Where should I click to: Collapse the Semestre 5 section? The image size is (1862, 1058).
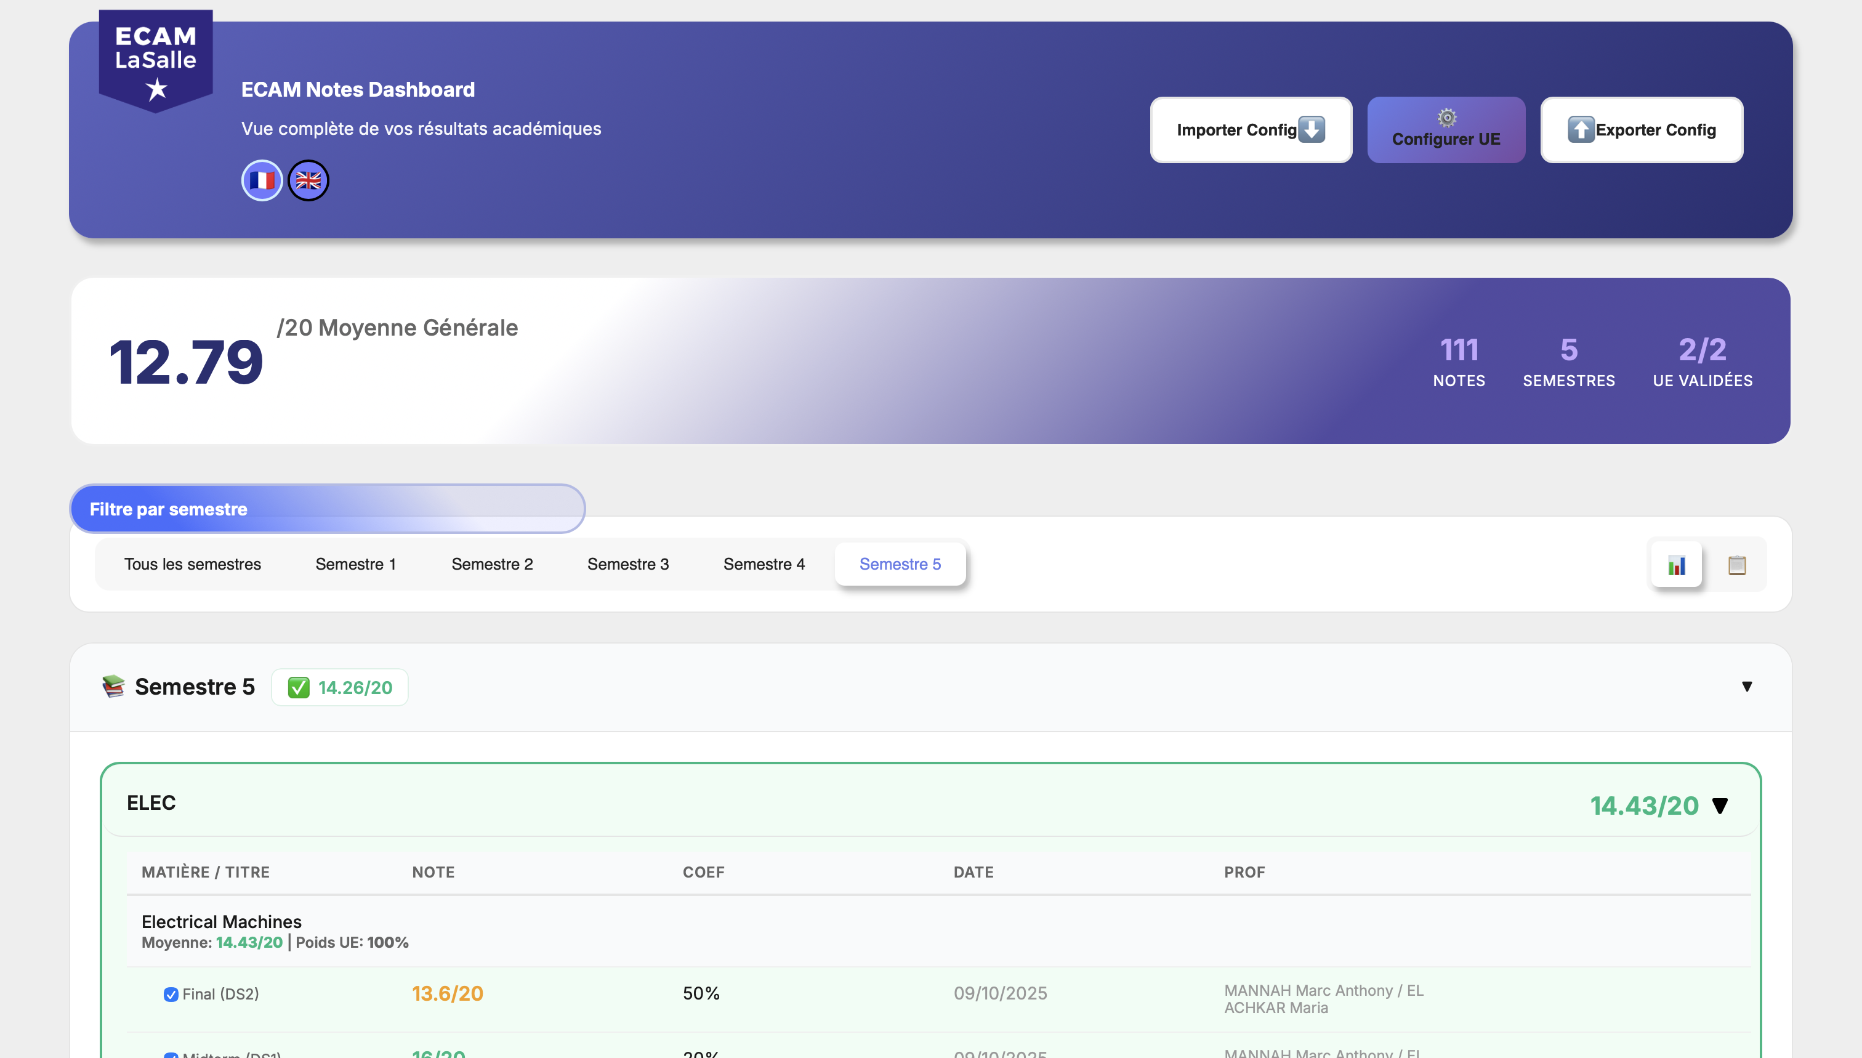1747,686
